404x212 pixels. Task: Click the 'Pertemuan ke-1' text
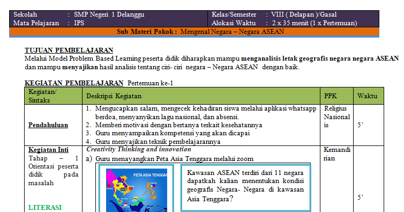pos(150,83)
